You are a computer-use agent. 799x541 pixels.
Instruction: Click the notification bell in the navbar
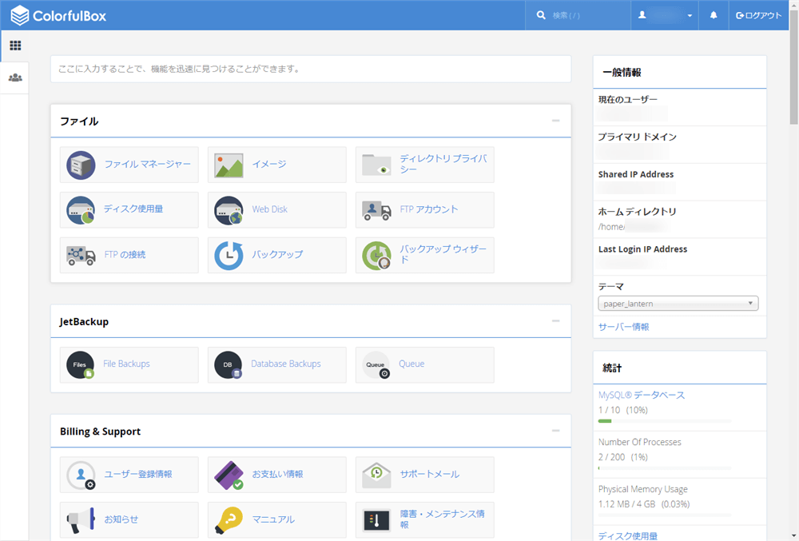point(713,14)
